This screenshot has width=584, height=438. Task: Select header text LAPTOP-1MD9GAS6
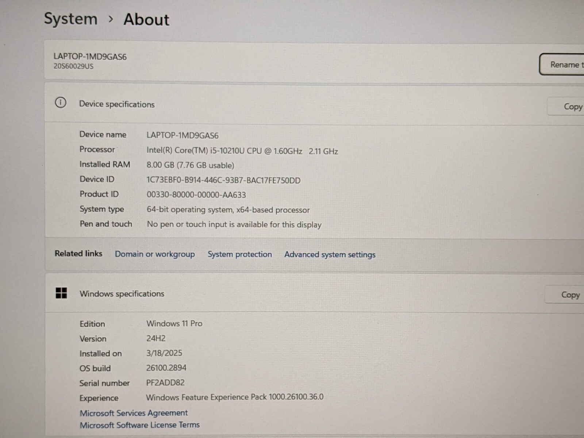coord(90,57)
